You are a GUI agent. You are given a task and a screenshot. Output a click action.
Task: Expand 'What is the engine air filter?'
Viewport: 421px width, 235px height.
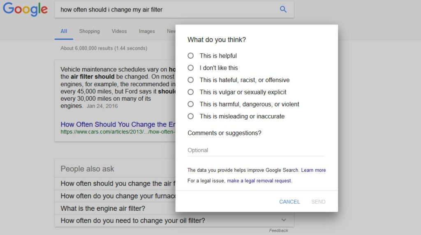click(x=103, y=208)
